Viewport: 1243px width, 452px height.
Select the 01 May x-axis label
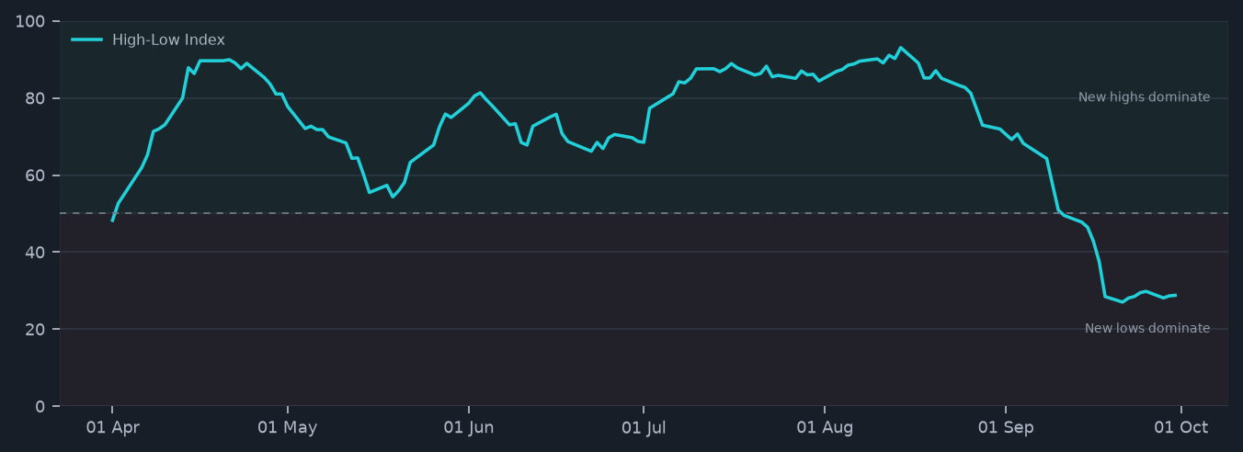coord(287,428)
